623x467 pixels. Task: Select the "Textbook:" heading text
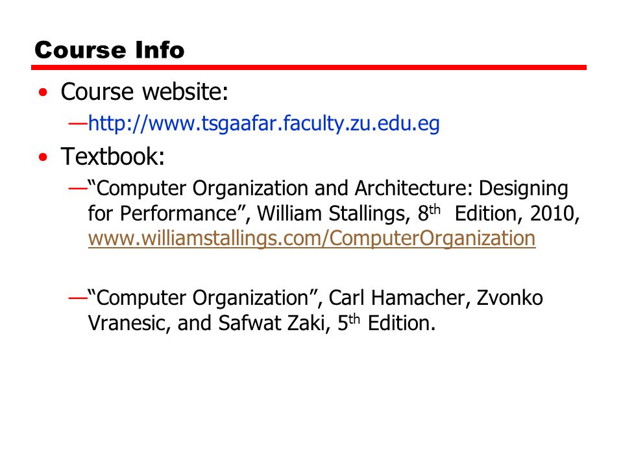point(113,156)
